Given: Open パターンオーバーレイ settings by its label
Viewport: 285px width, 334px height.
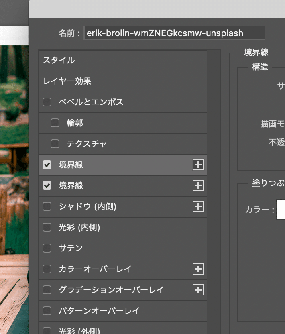Looking at the screenshot, I should point(99,311).
